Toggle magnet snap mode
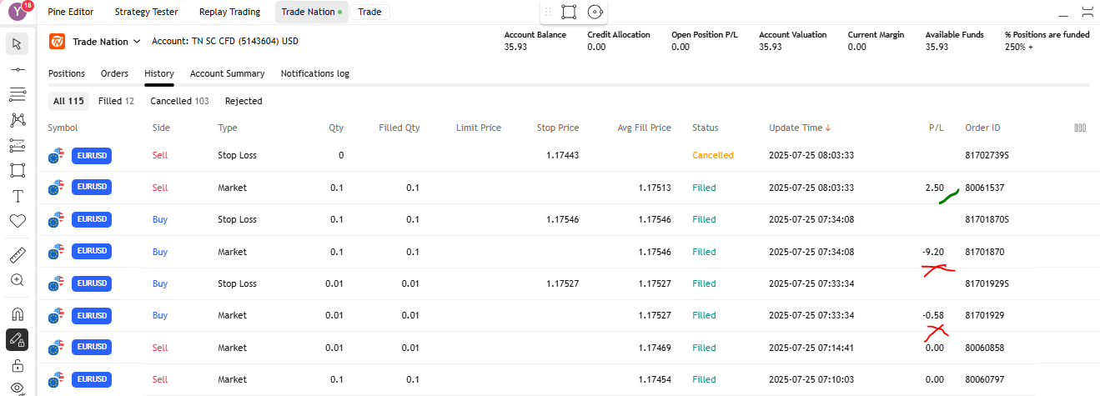Image resolution: width=1100 pixels, height=396 pixels. (x=17, y=314)
